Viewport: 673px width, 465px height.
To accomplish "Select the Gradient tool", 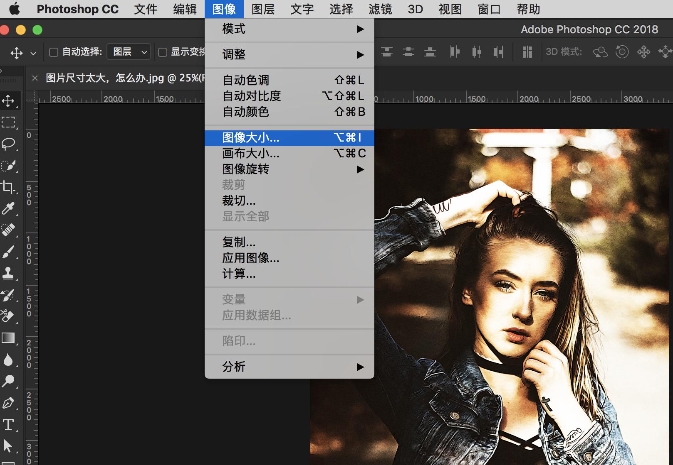I will click(x=9, y=338).
